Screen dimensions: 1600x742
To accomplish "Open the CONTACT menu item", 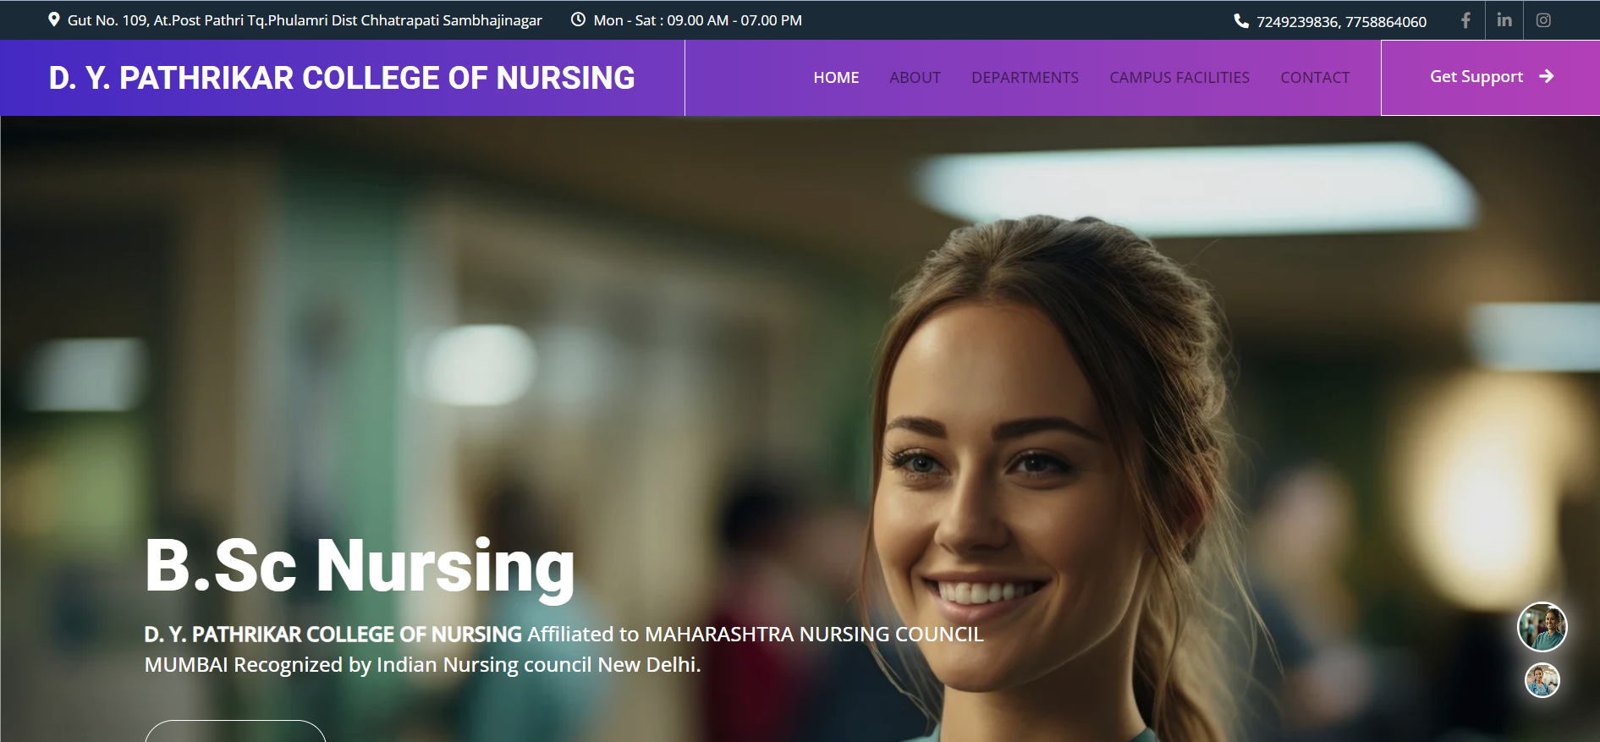I will [x=1315, y=78].
